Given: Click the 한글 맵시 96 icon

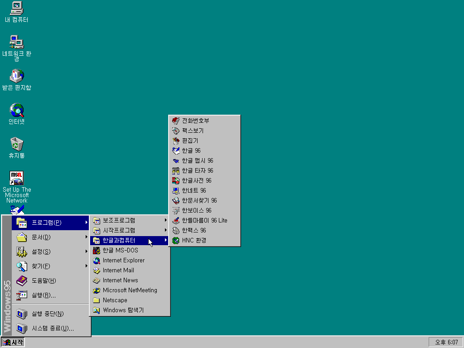Looking at the screenshot, I should pos(176,161).
